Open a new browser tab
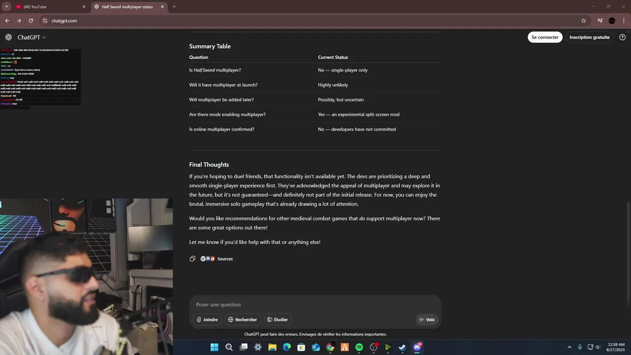631x355 pixels. pyautogui.click(x=174, y=7)
